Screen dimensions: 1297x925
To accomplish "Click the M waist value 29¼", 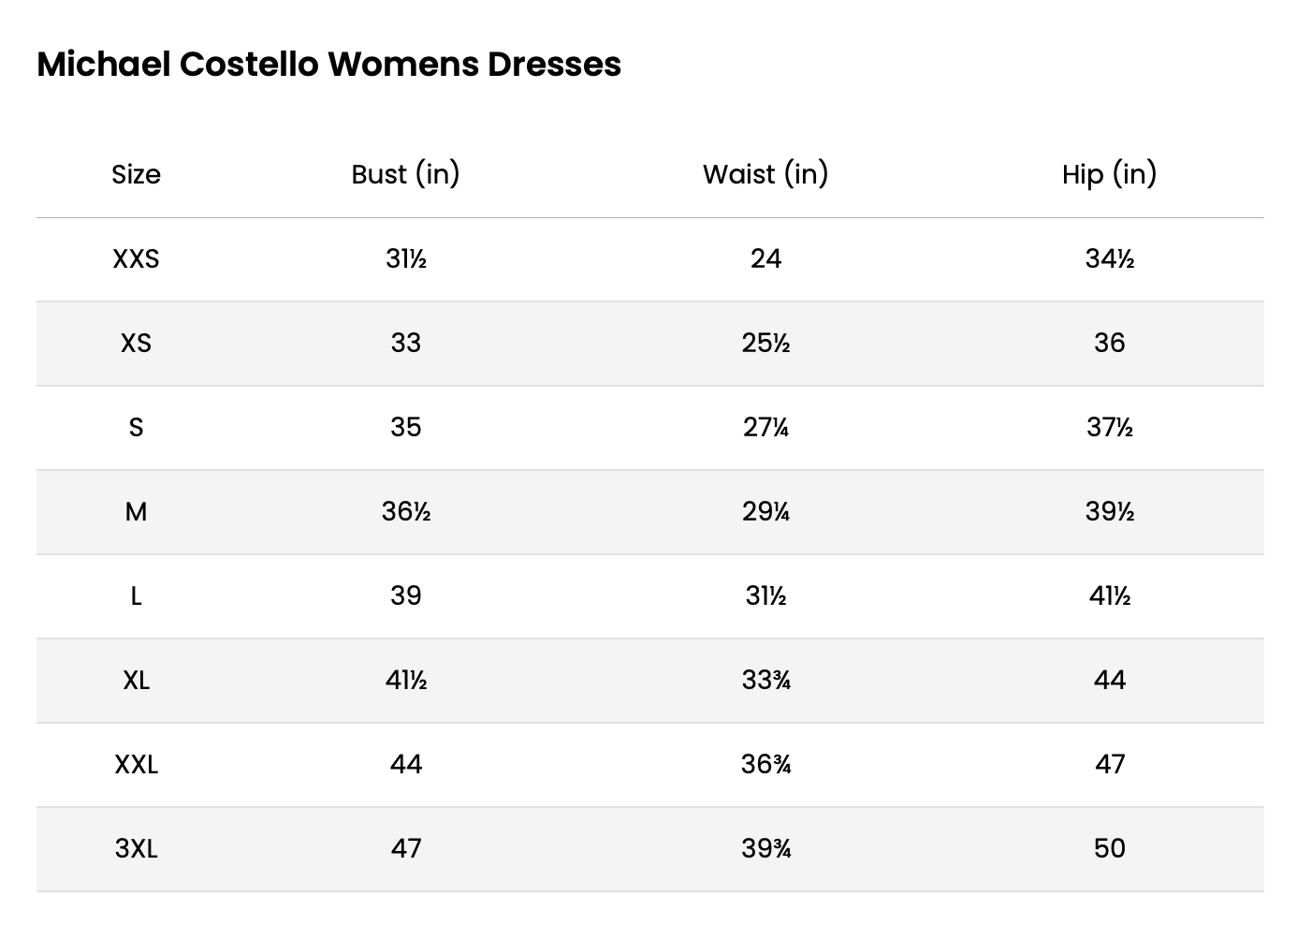I will pyautogui.click(x=765, y=512).
